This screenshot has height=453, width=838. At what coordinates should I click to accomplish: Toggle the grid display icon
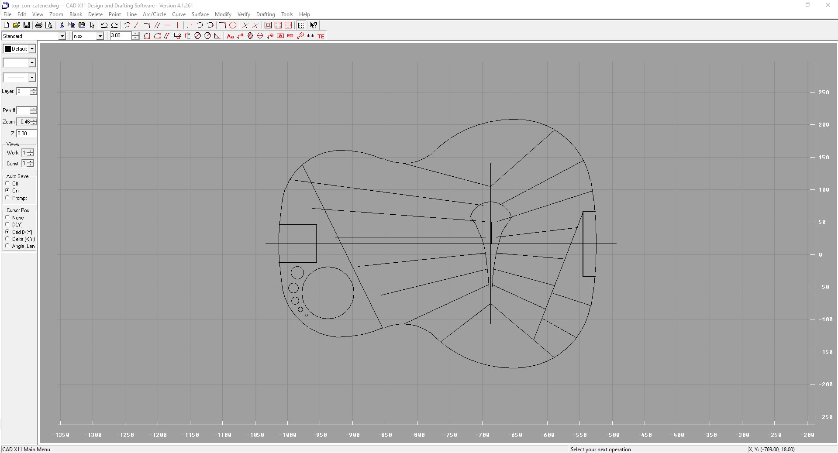pos(301,25)
